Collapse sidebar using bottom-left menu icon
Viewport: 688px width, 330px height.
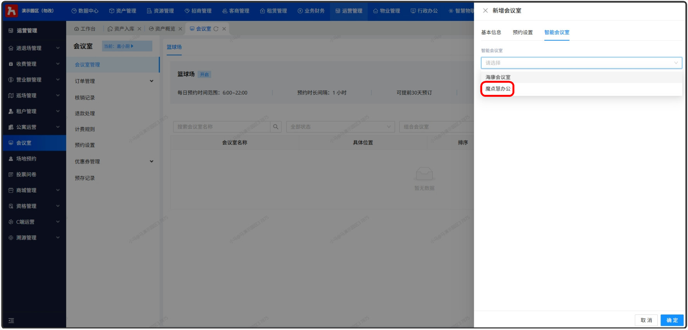[x=11, y=321]
